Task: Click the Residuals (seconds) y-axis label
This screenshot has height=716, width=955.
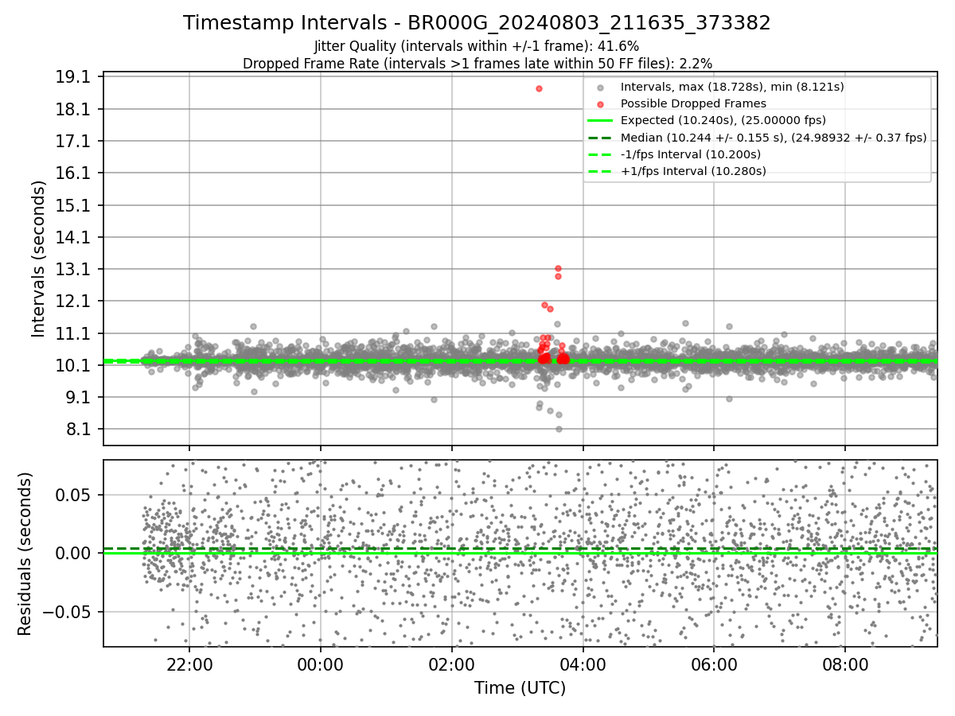Action: (25, 553)
